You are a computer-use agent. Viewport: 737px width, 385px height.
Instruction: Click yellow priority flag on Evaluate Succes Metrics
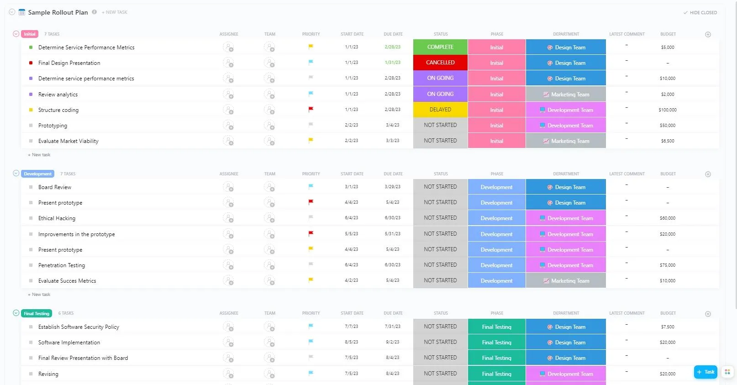click(x=311, y=280)
